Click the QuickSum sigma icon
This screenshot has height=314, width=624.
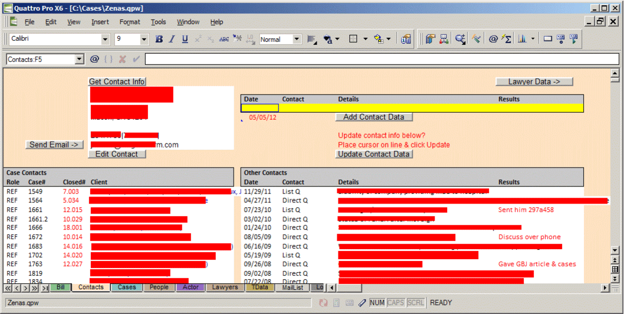coord(506,40)
